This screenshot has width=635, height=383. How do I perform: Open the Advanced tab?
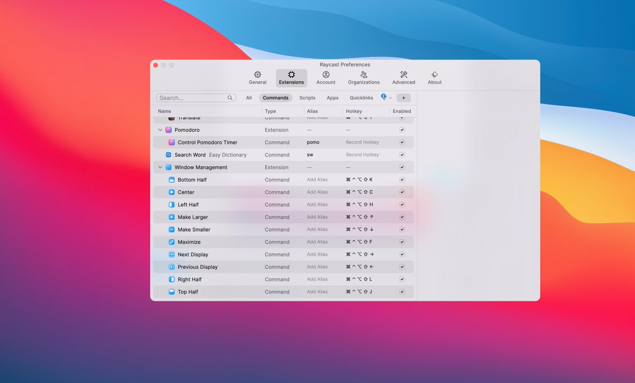click(x=404, y=78)
